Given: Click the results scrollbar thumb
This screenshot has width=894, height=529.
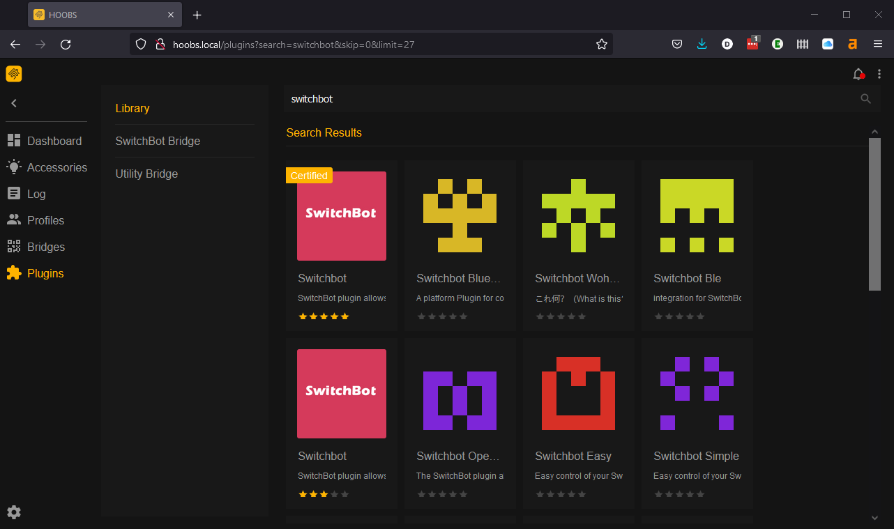Looking at the screenshot, I should 874,214.
